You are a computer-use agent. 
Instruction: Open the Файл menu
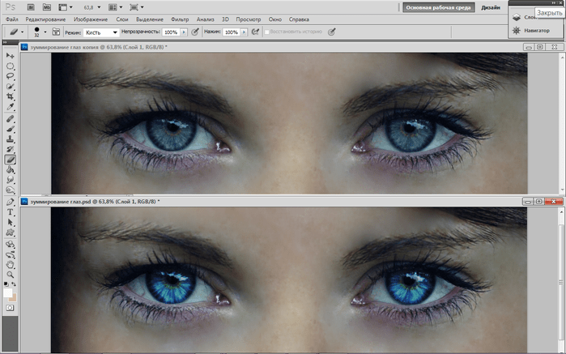(x=12, y=19)
